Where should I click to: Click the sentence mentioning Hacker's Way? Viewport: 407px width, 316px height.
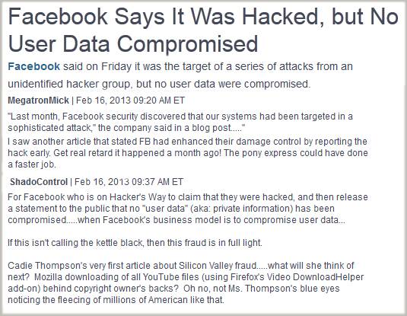tap(188, 197)
